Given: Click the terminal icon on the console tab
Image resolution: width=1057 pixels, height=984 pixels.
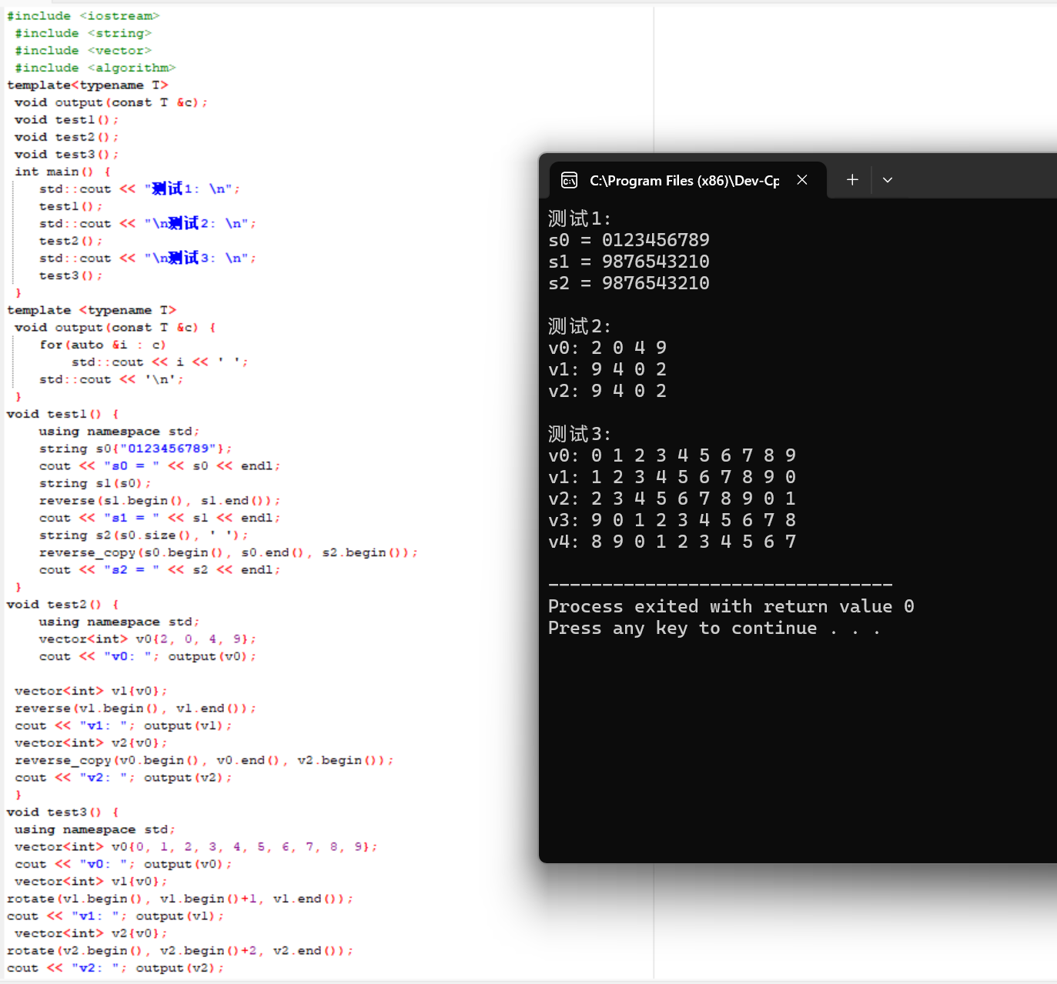Looking at the screenshot, I should [570, 180].
